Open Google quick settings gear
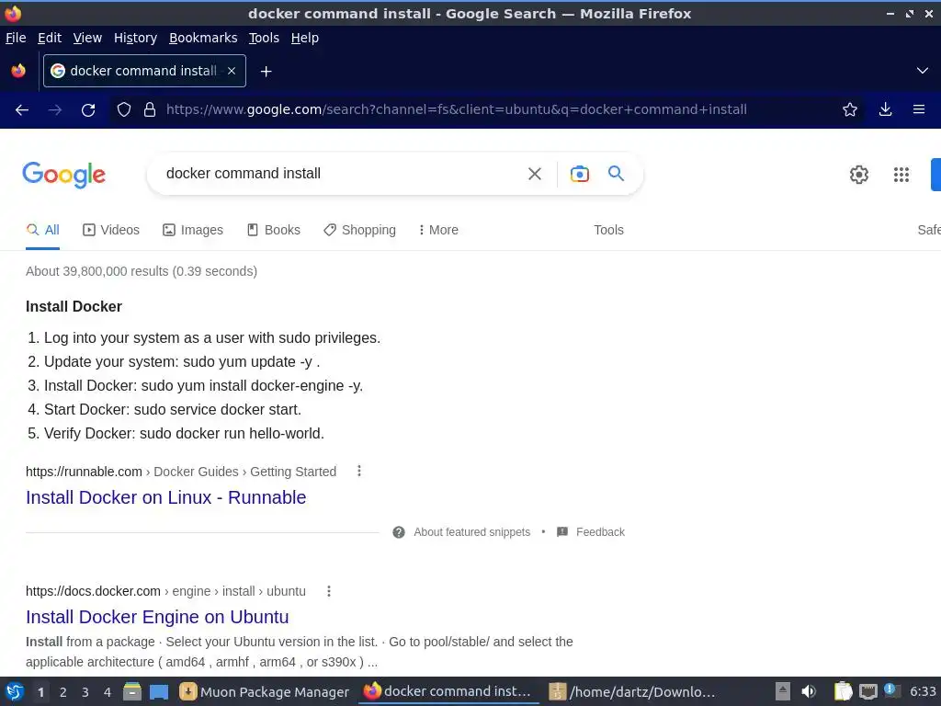The width and height of the screenshot is (941, 706). [x=859, y=175]
